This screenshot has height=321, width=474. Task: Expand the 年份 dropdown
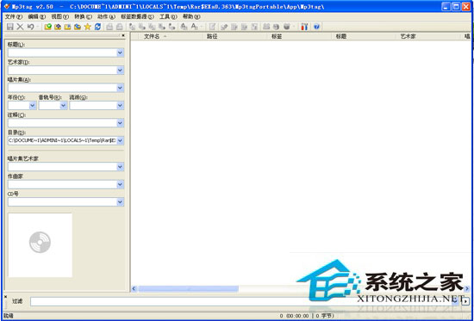33,105
